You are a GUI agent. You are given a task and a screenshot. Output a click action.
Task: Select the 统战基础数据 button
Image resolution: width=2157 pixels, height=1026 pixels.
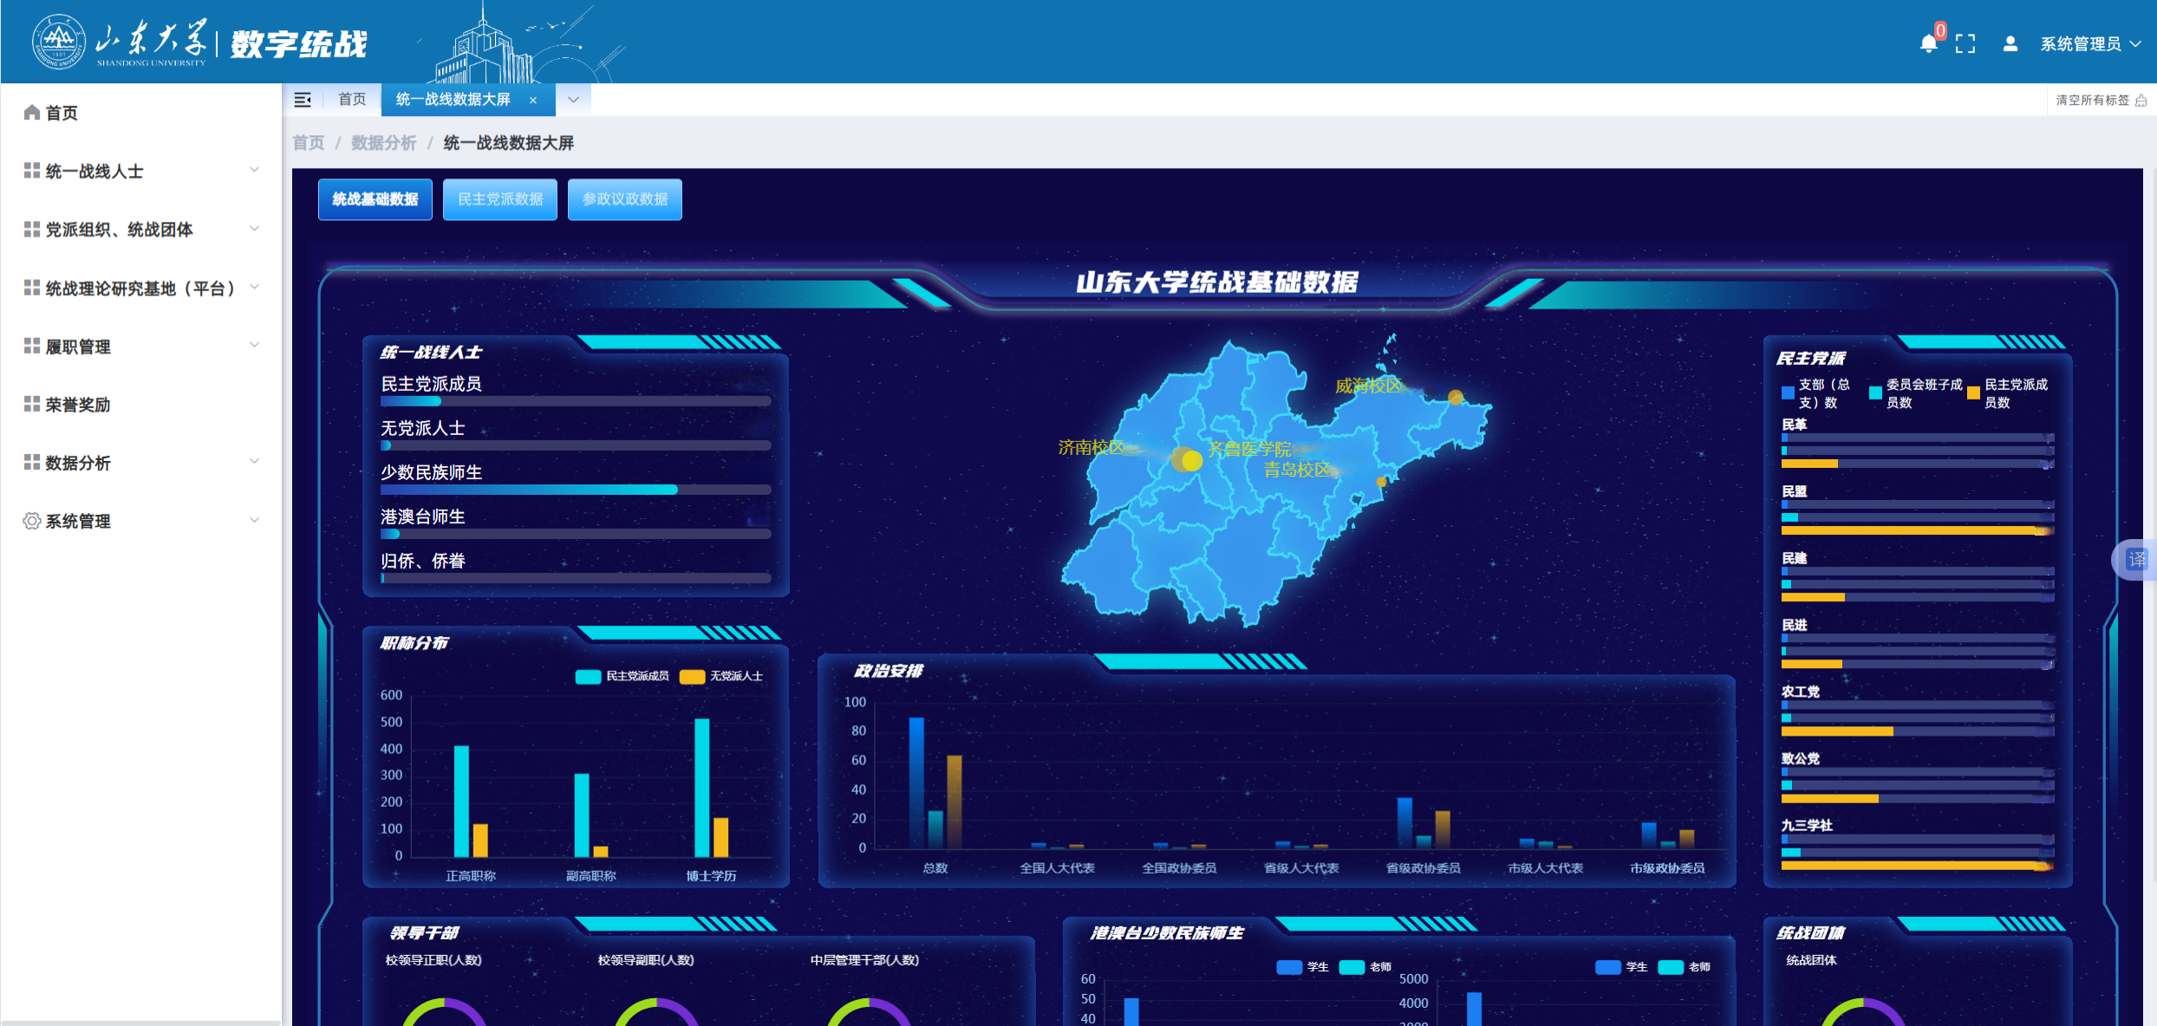click(x=375, y=199)
